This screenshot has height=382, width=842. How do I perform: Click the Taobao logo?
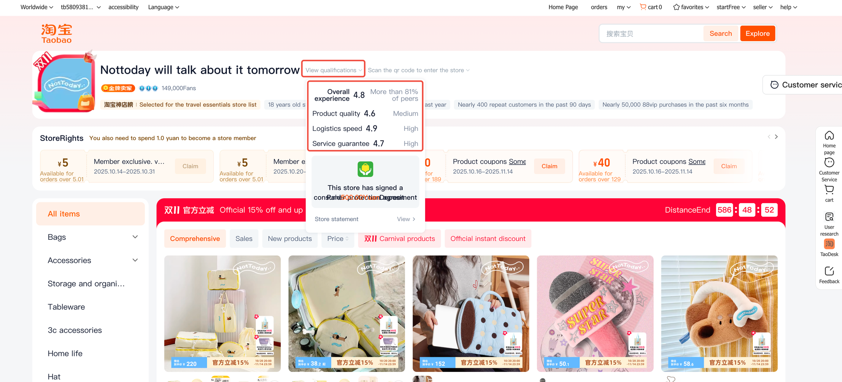[56, 34]
